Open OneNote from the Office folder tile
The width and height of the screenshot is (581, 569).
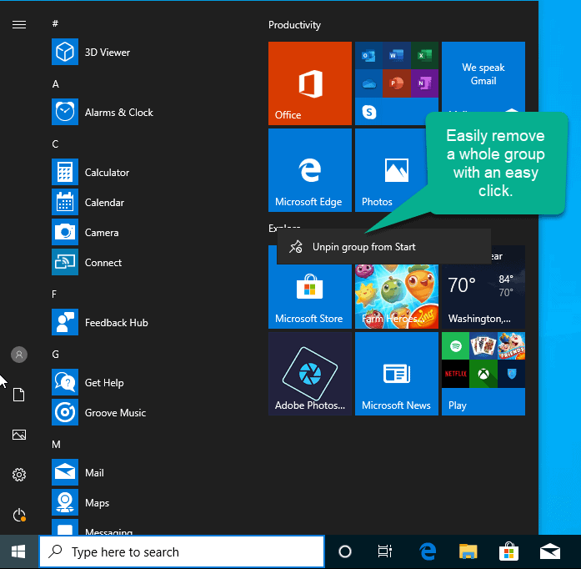coord(424,83)
